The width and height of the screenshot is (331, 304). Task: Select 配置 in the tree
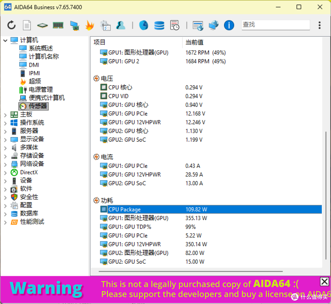(26, 205)
